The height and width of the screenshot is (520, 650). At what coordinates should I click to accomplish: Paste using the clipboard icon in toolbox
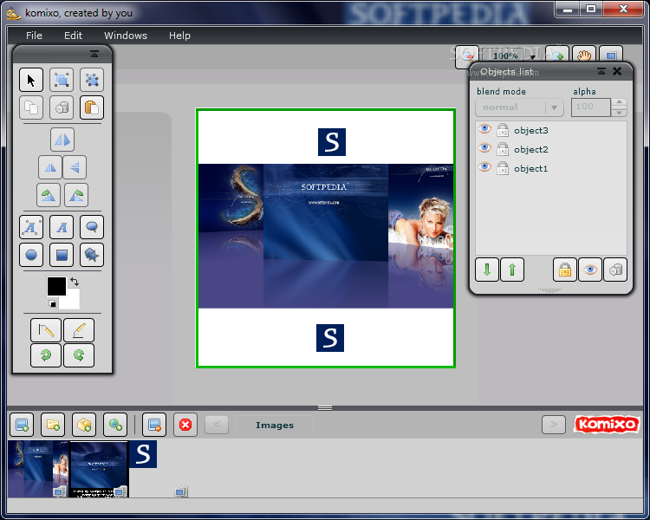click(x=92, y=107)
